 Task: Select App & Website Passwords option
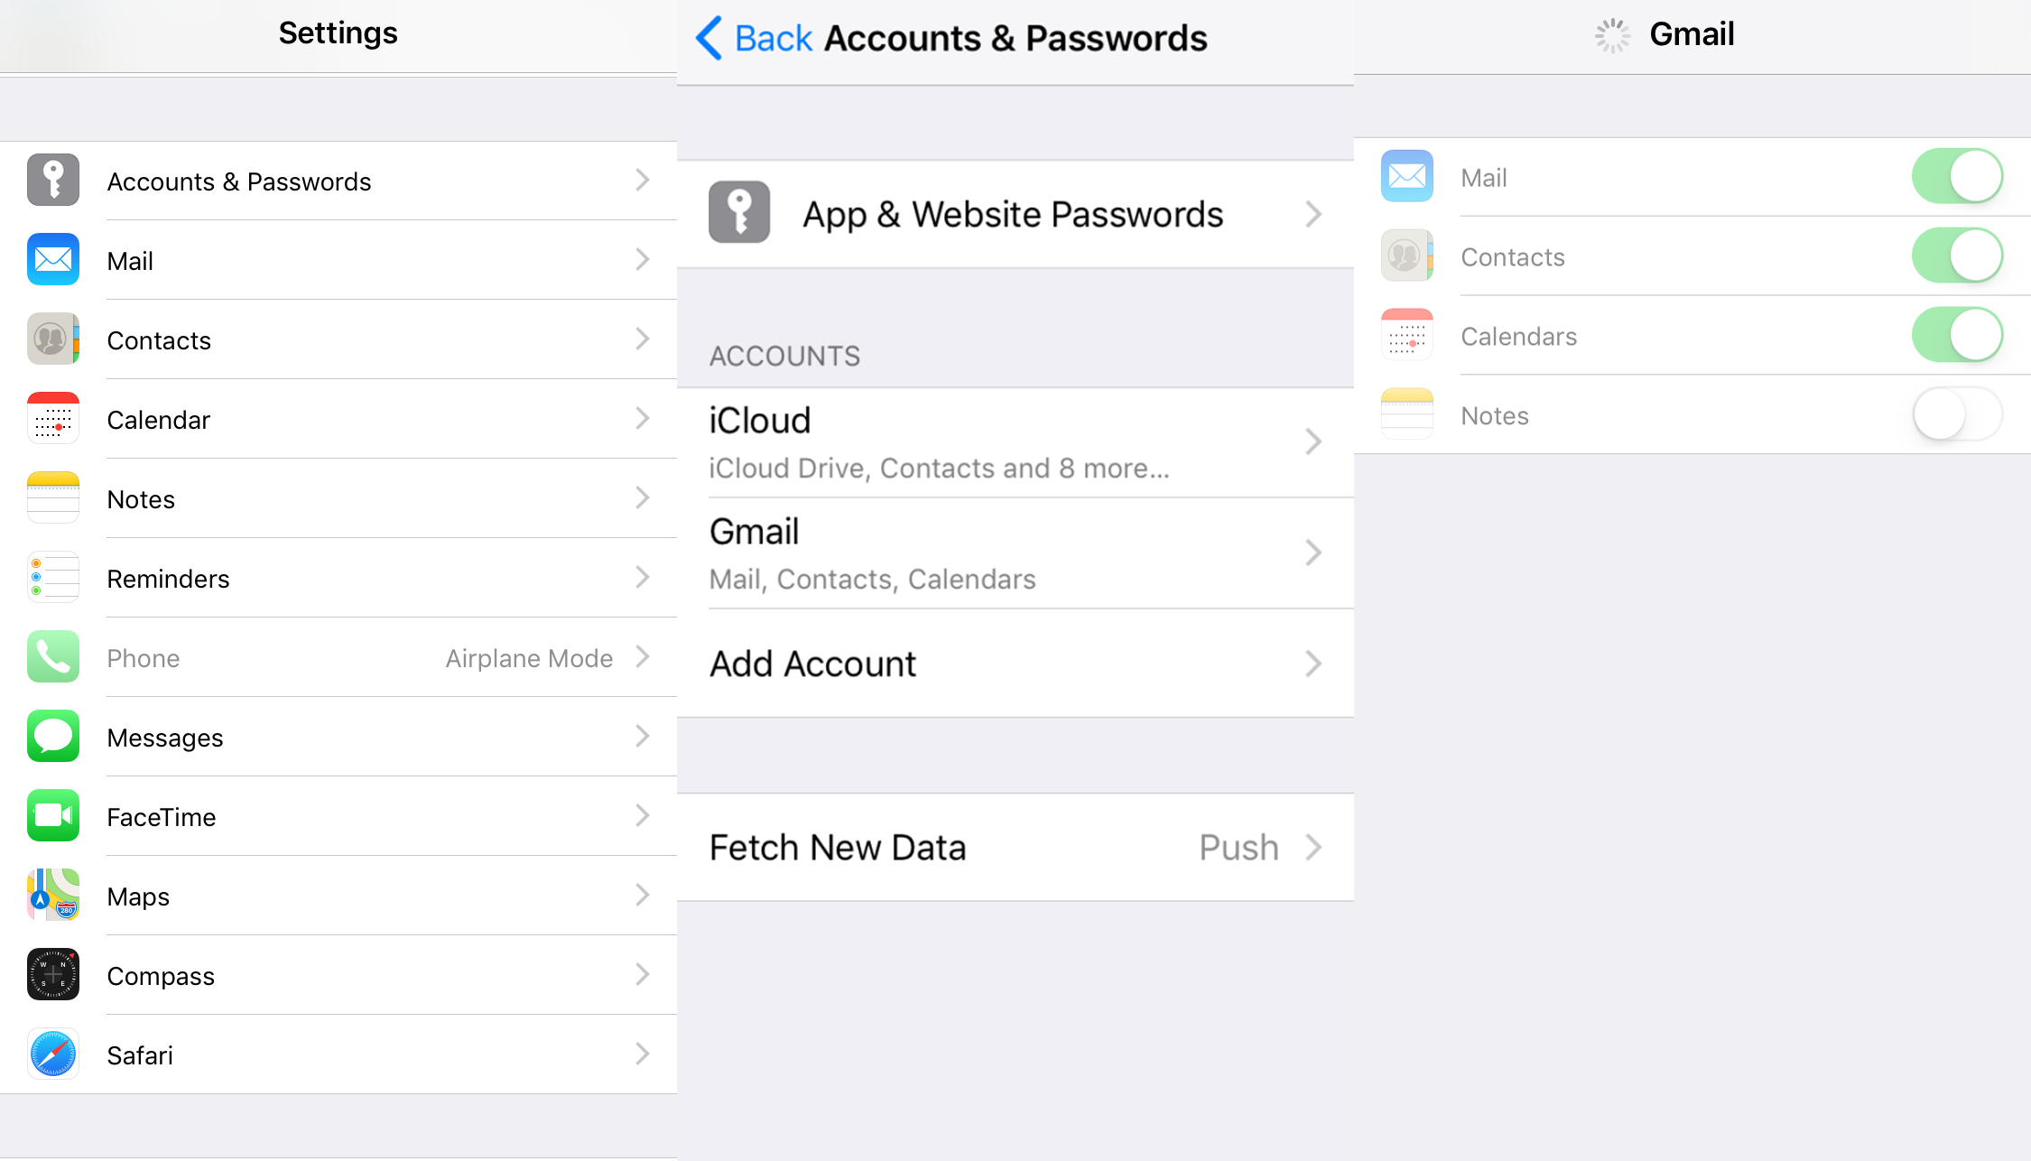tap(1015, 212)
